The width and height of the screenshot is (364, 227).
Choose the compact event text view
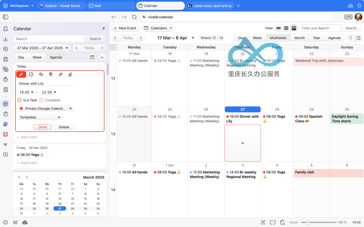286,28
